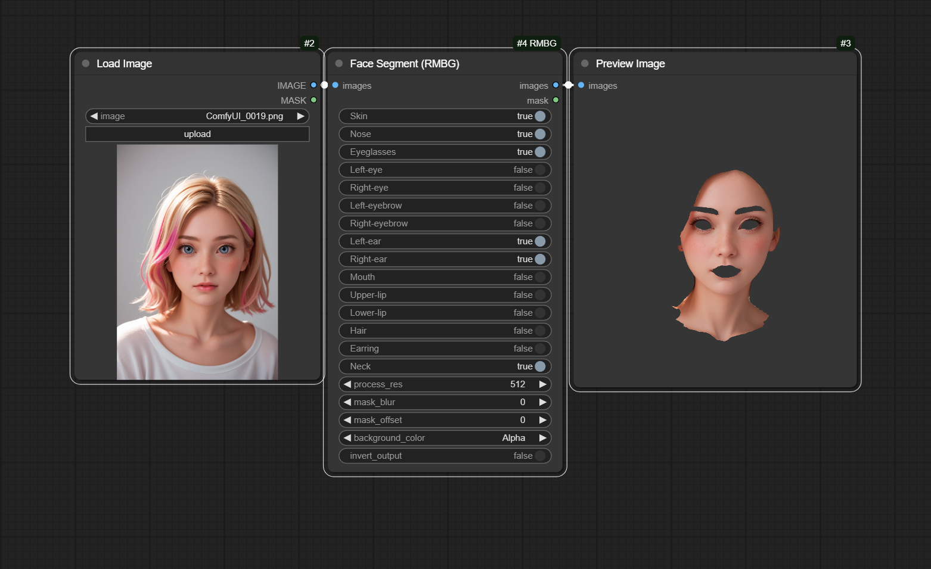Click the Face Segment node collapse dot
Screen dimensions: 931x569
(339, 64)
